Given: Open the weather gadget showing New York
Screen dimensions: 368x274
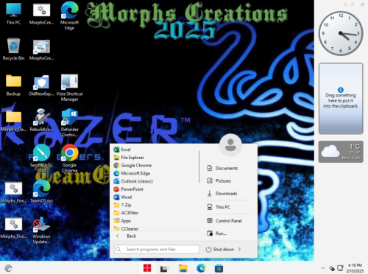Looking at the screenshot, I should tap(341, 152).
